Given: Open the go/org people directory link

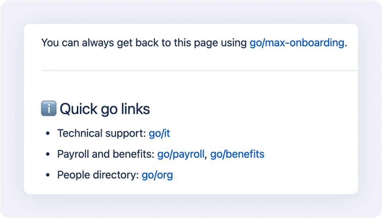Looking at the screenshot, I should click(x=157, y=175).
